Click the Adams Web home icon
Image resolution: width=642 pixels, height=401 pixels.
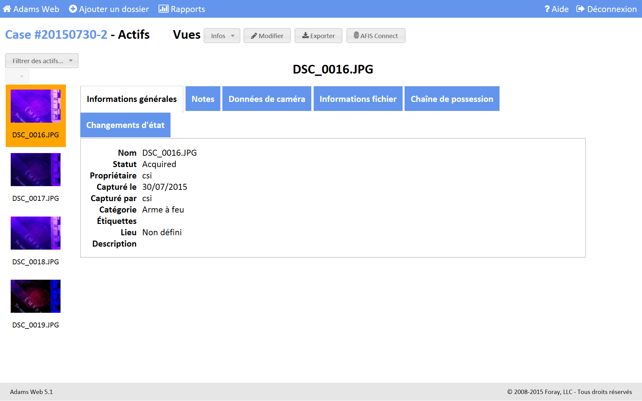tap(7, 9)
